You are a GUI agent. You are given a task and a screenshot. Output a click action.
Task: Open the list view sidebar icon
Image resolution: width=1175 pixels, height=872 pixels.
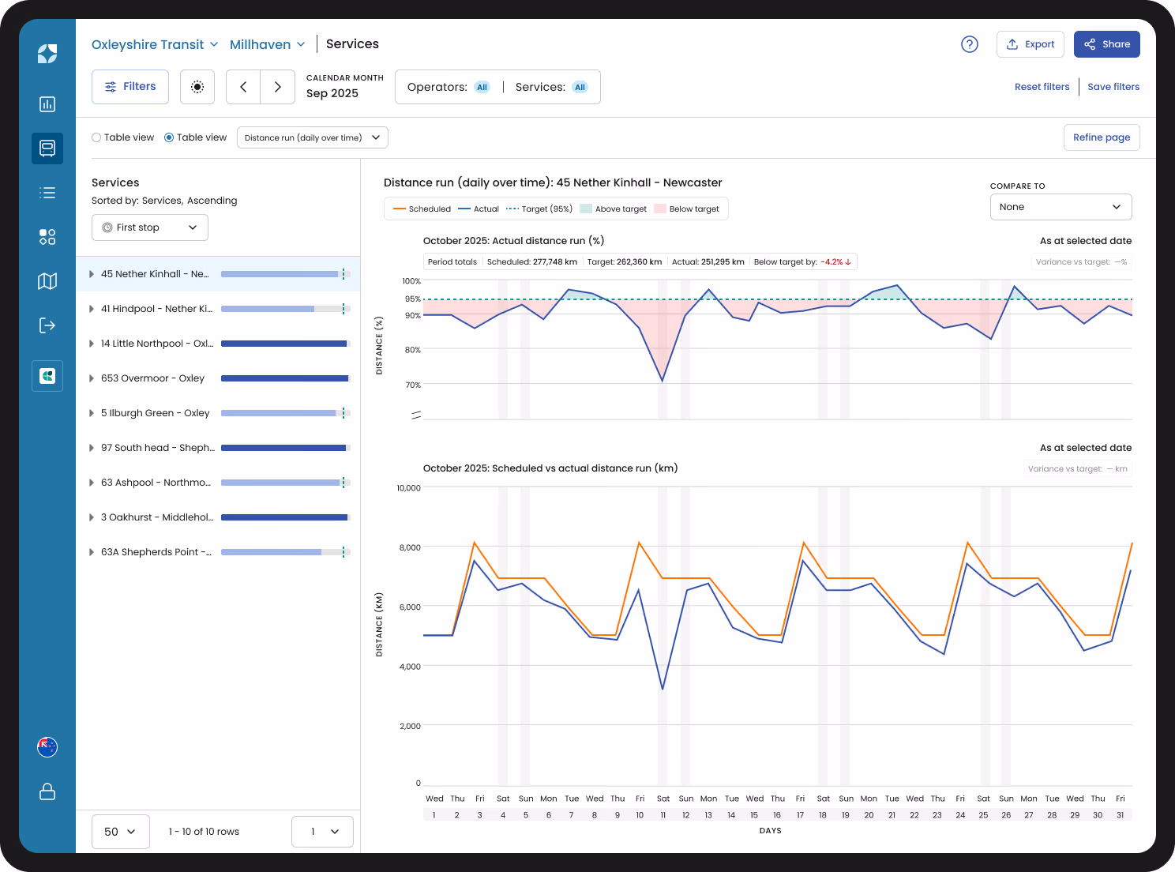coord(47,192)
